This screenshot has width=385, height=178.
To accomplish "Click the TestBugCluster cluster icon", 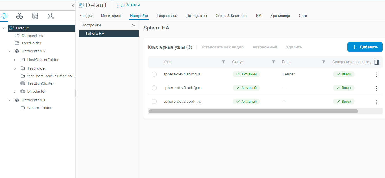I will [x=23, y=83].
